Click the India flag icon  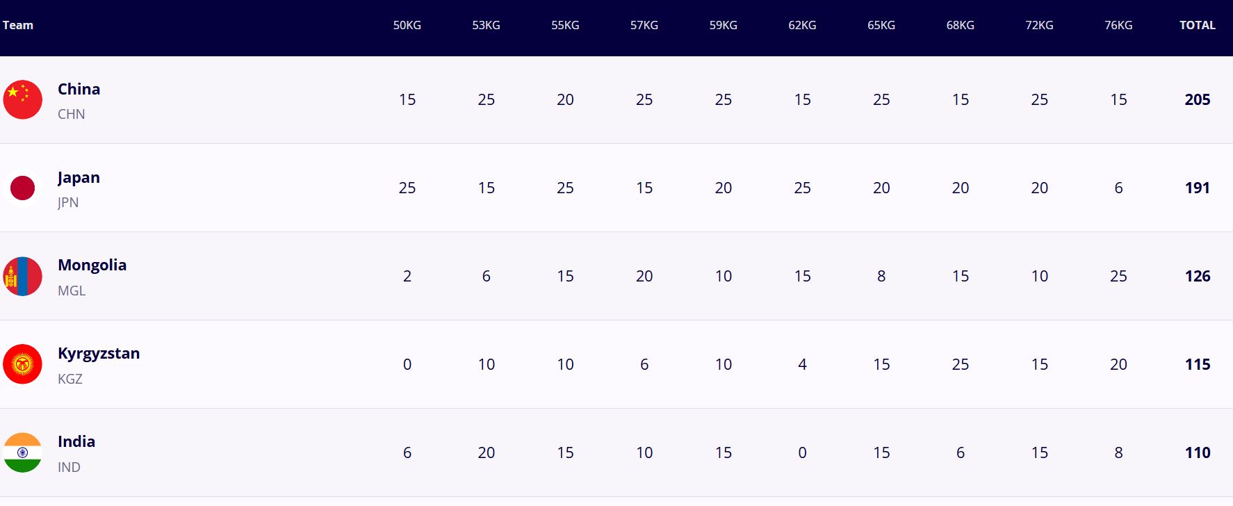coord(23,452)
